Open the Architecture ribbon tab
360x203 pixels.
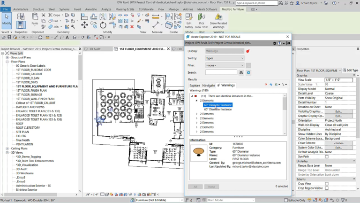click(21, 9)
